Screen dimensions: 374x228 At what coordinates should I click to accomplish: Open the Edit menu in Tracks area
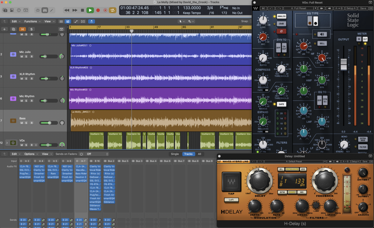click(16, 22)
